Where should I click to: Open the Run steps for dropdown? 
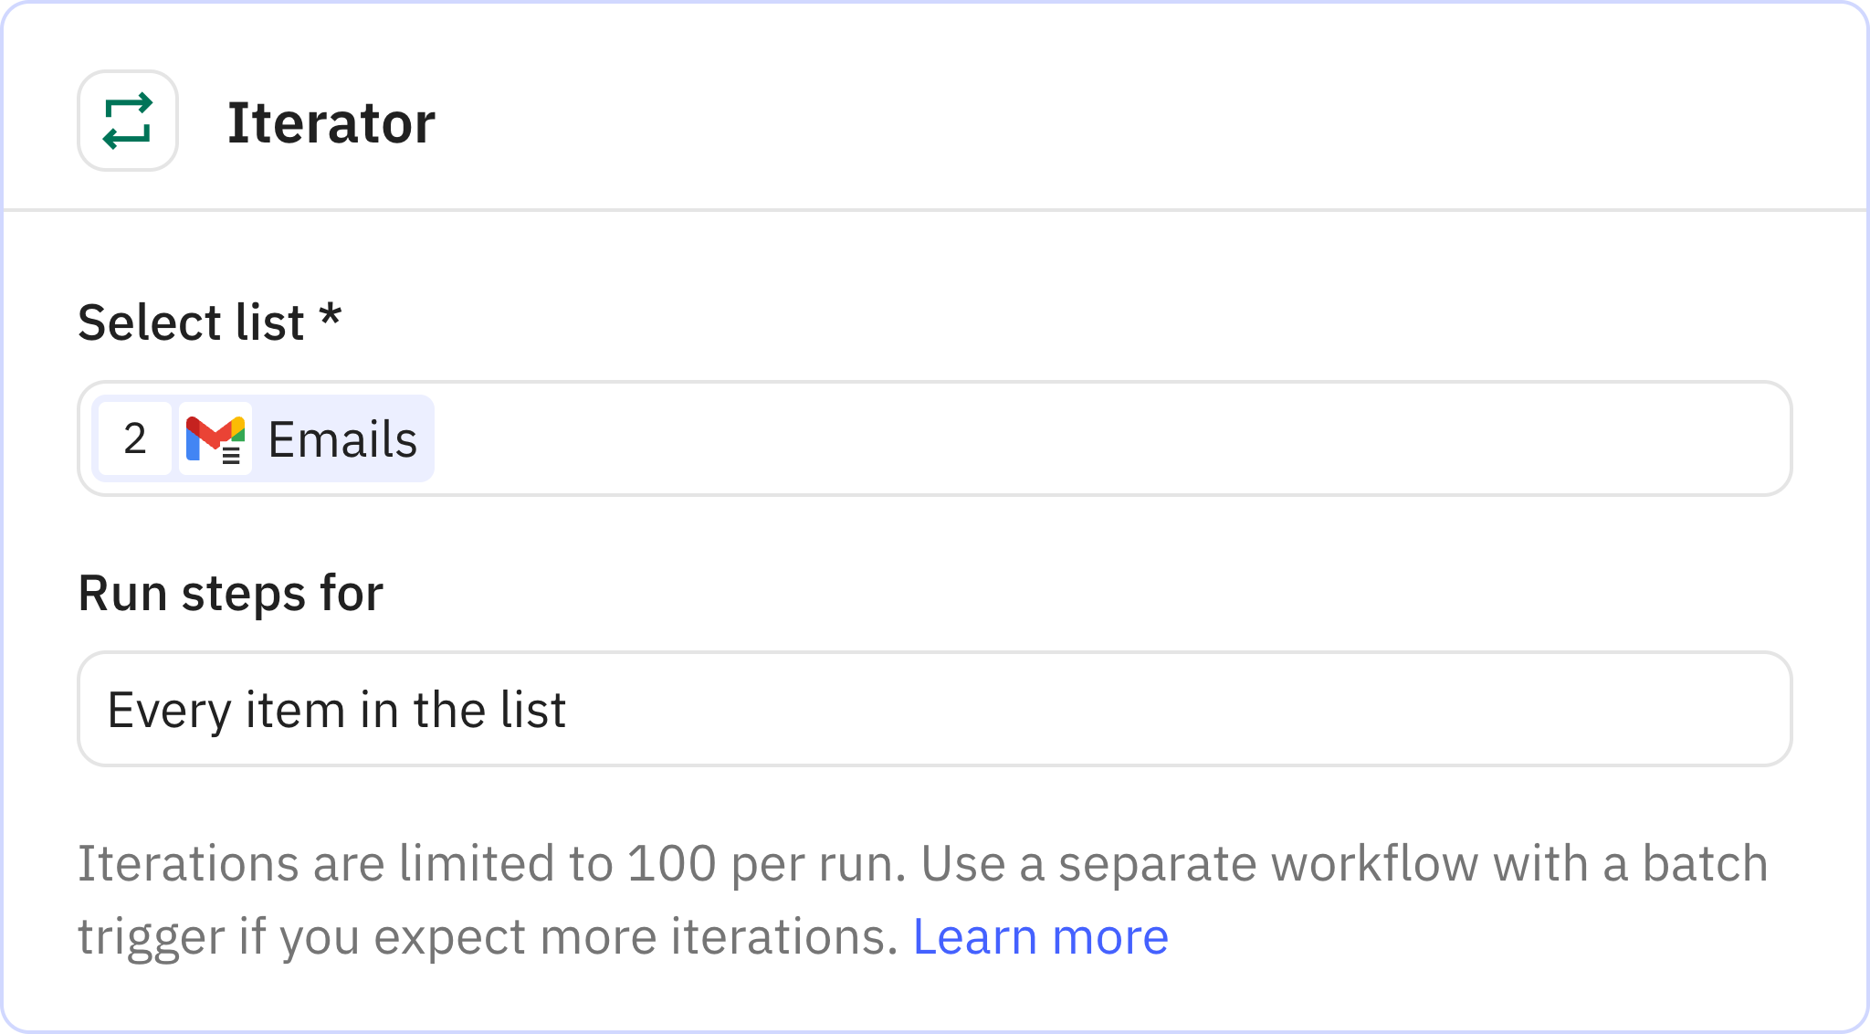point(933,709)
